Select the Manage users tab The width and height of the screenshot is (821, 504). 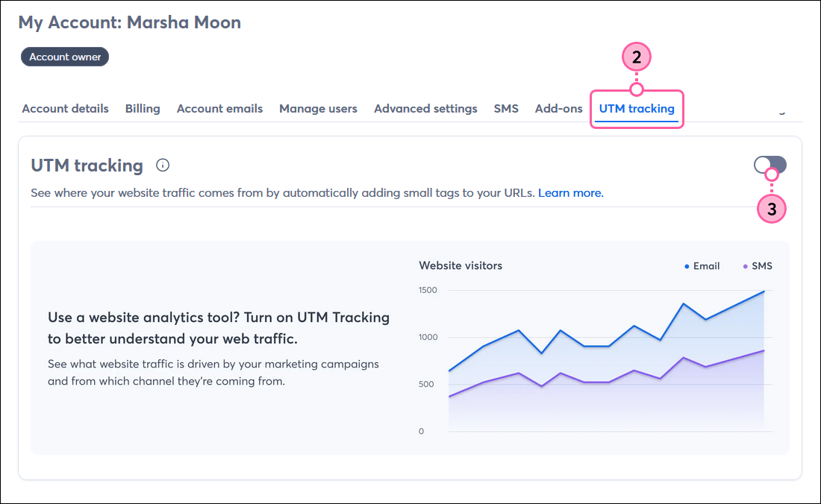[318, 108]
